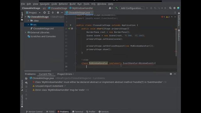Open the VCS menu
Viewport: 201px width, 113px height.
93,4
